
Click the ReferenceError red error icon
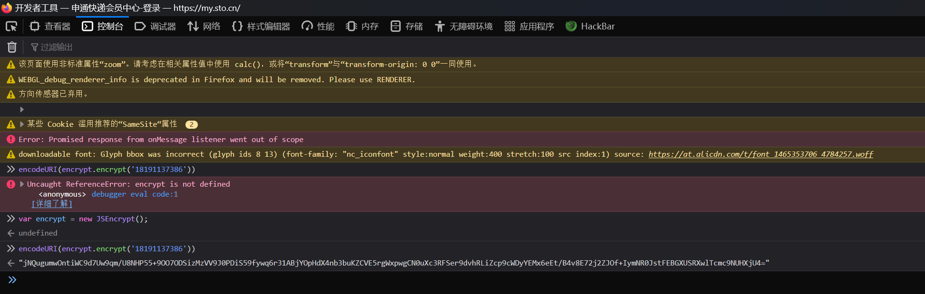[11, 184]
